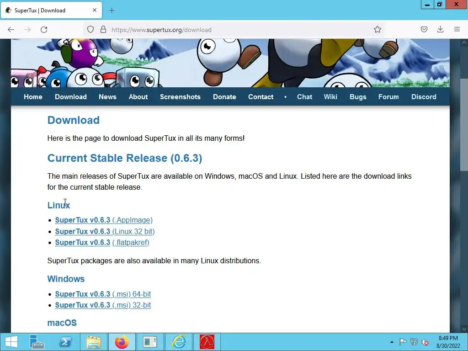The image size is (468, 351).
Task: Reload the current page
Action: pyautogui.click(x=44, y=30)
